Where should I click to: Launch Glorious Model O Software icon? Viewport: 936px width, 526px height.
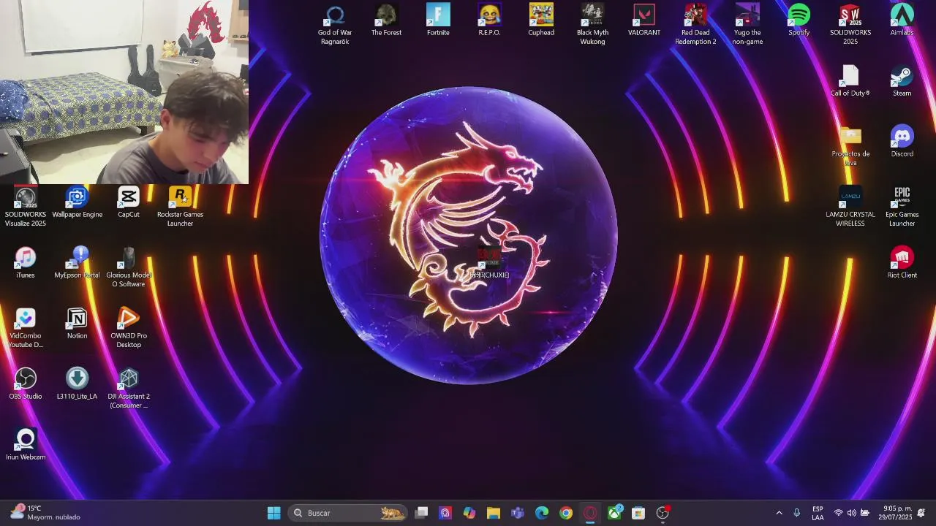point(129,267)
